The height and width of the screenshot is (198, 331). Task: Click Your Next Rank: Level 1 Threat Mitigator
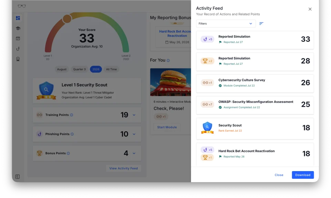point(88,93)
